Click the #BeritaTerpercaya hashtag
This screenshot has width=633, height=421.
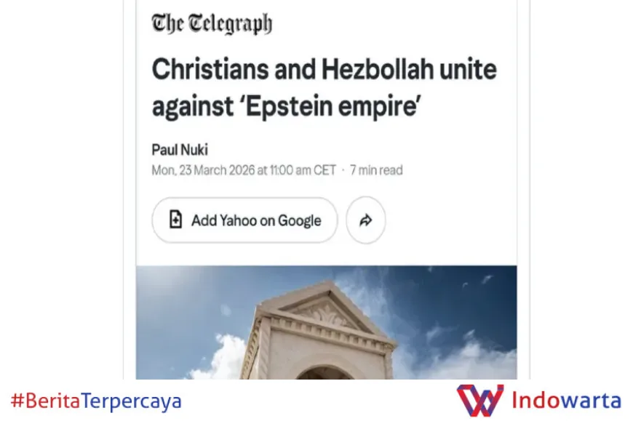coord(96,401)
